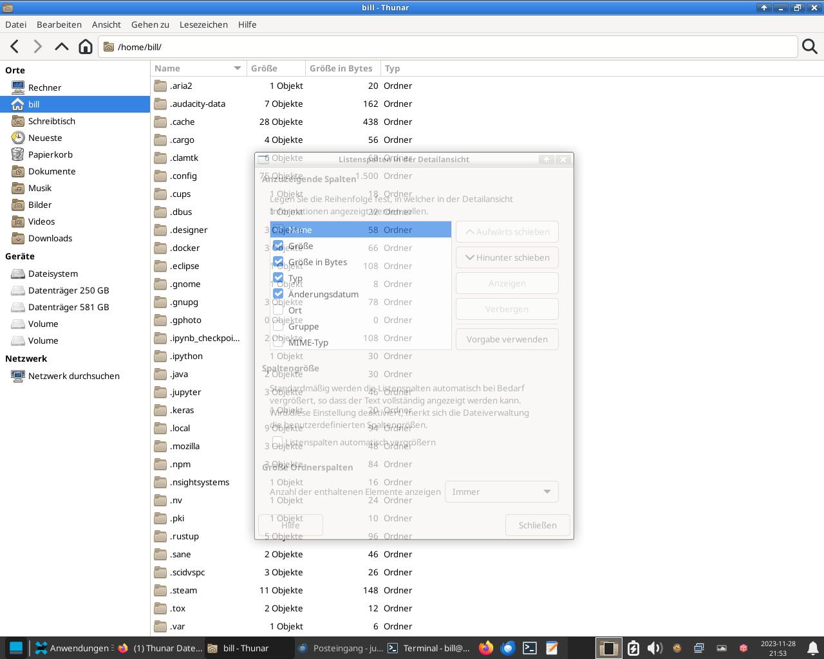Screen dimensions: 824x659
Task: Switch to Terminal window in taskbar
Action: click(x=430, y=648)
